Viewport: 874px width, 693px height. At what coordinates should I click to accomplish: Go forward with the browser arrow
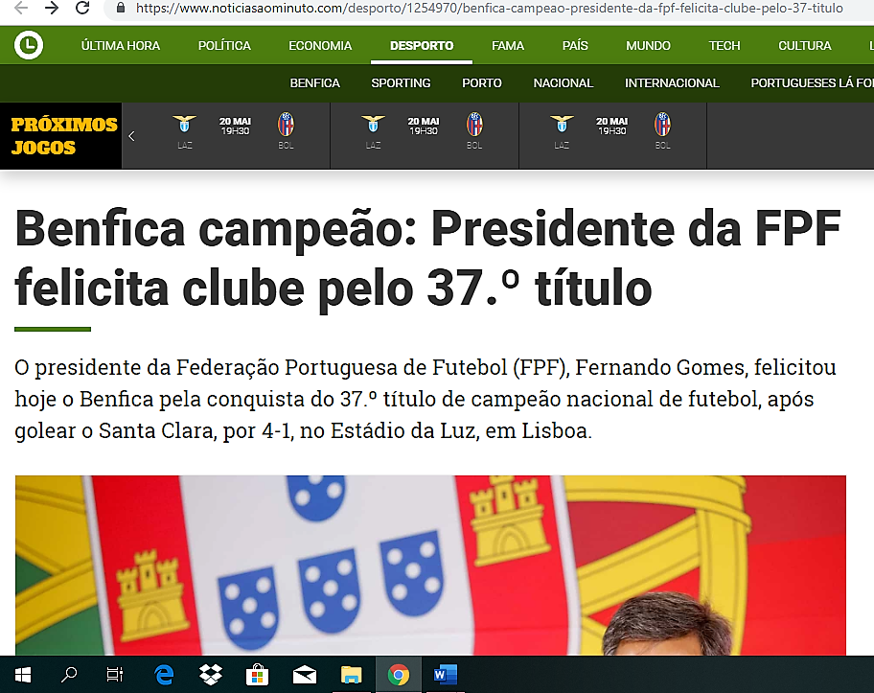tap(52, 8)
